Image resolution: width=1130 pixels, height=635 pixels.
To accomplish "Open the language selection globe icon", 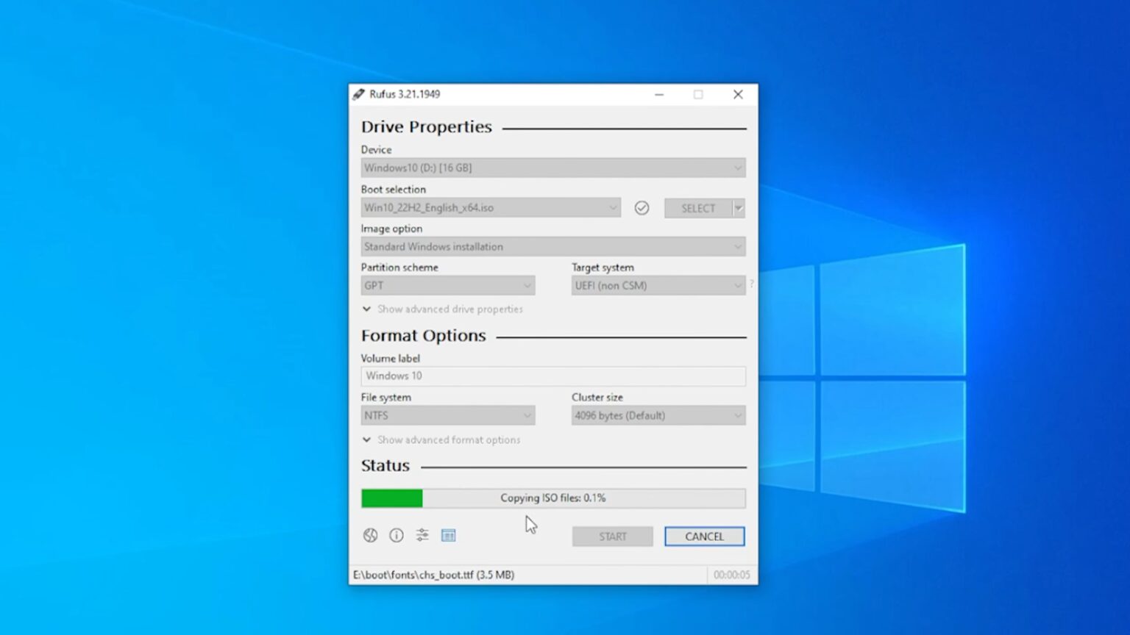I will coord(370,535).
